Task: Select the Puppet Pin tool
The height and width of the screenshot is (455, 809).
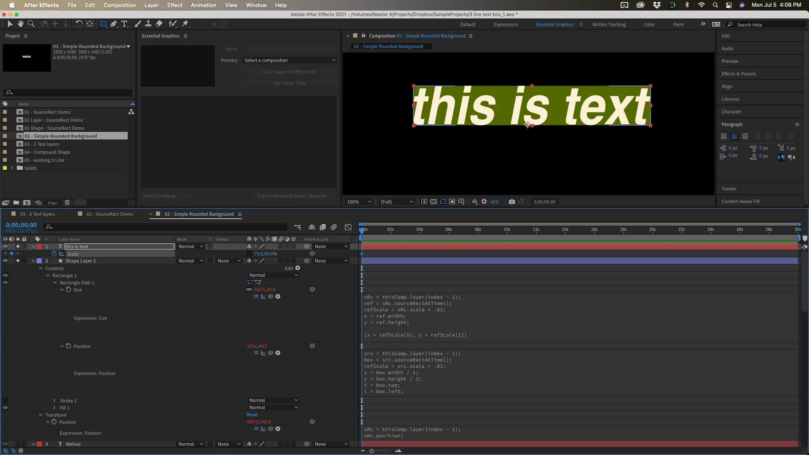Action: click(185, 24)
